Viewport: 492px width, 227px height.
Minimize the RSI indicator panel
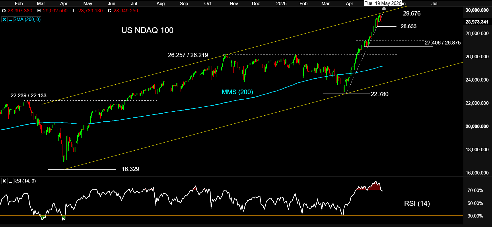pos(10,181)
